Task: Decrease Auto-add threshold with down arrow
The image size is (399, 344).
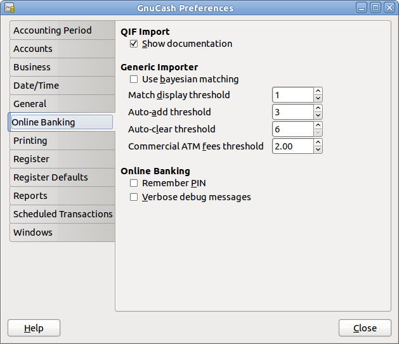Action: point(318,115)
